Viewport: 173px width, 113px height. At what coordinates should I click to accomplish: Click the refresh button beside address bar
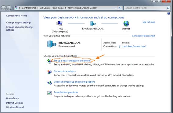coord(120,8)
